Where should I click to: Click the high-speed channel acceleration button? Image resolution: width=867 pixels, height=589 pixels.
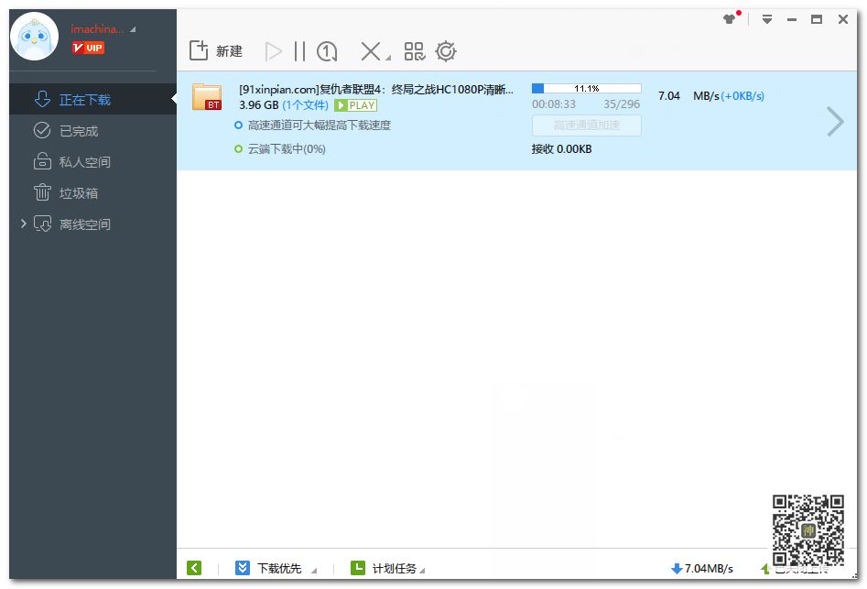pyautogui.click(x=587, y=125)
